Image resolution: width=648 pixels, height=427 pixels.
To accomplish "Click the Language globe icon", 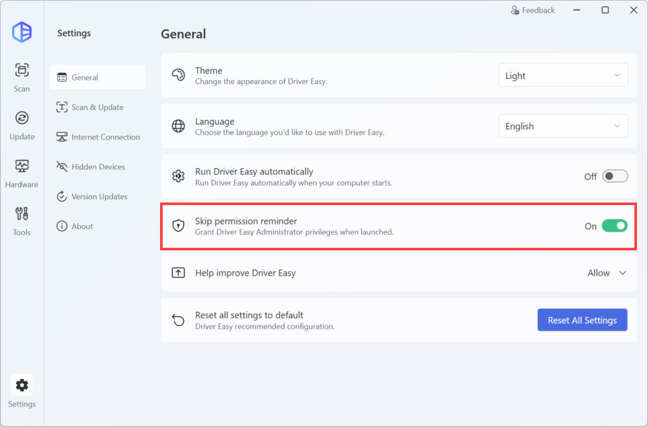I will point(178,126).
